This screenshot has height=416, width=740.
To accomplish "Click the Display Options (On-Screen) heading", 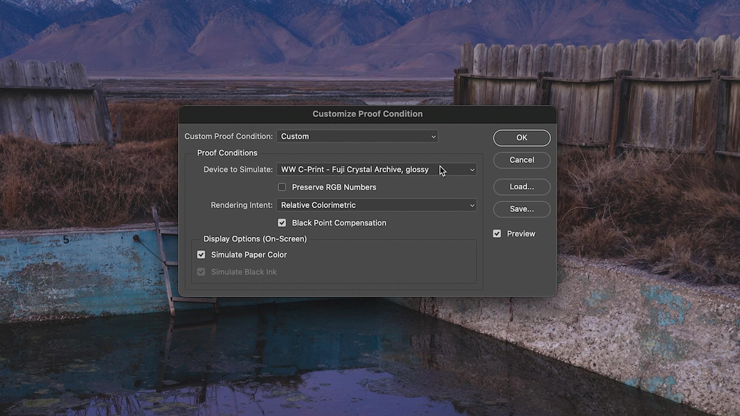I will [x=255, y=239].
